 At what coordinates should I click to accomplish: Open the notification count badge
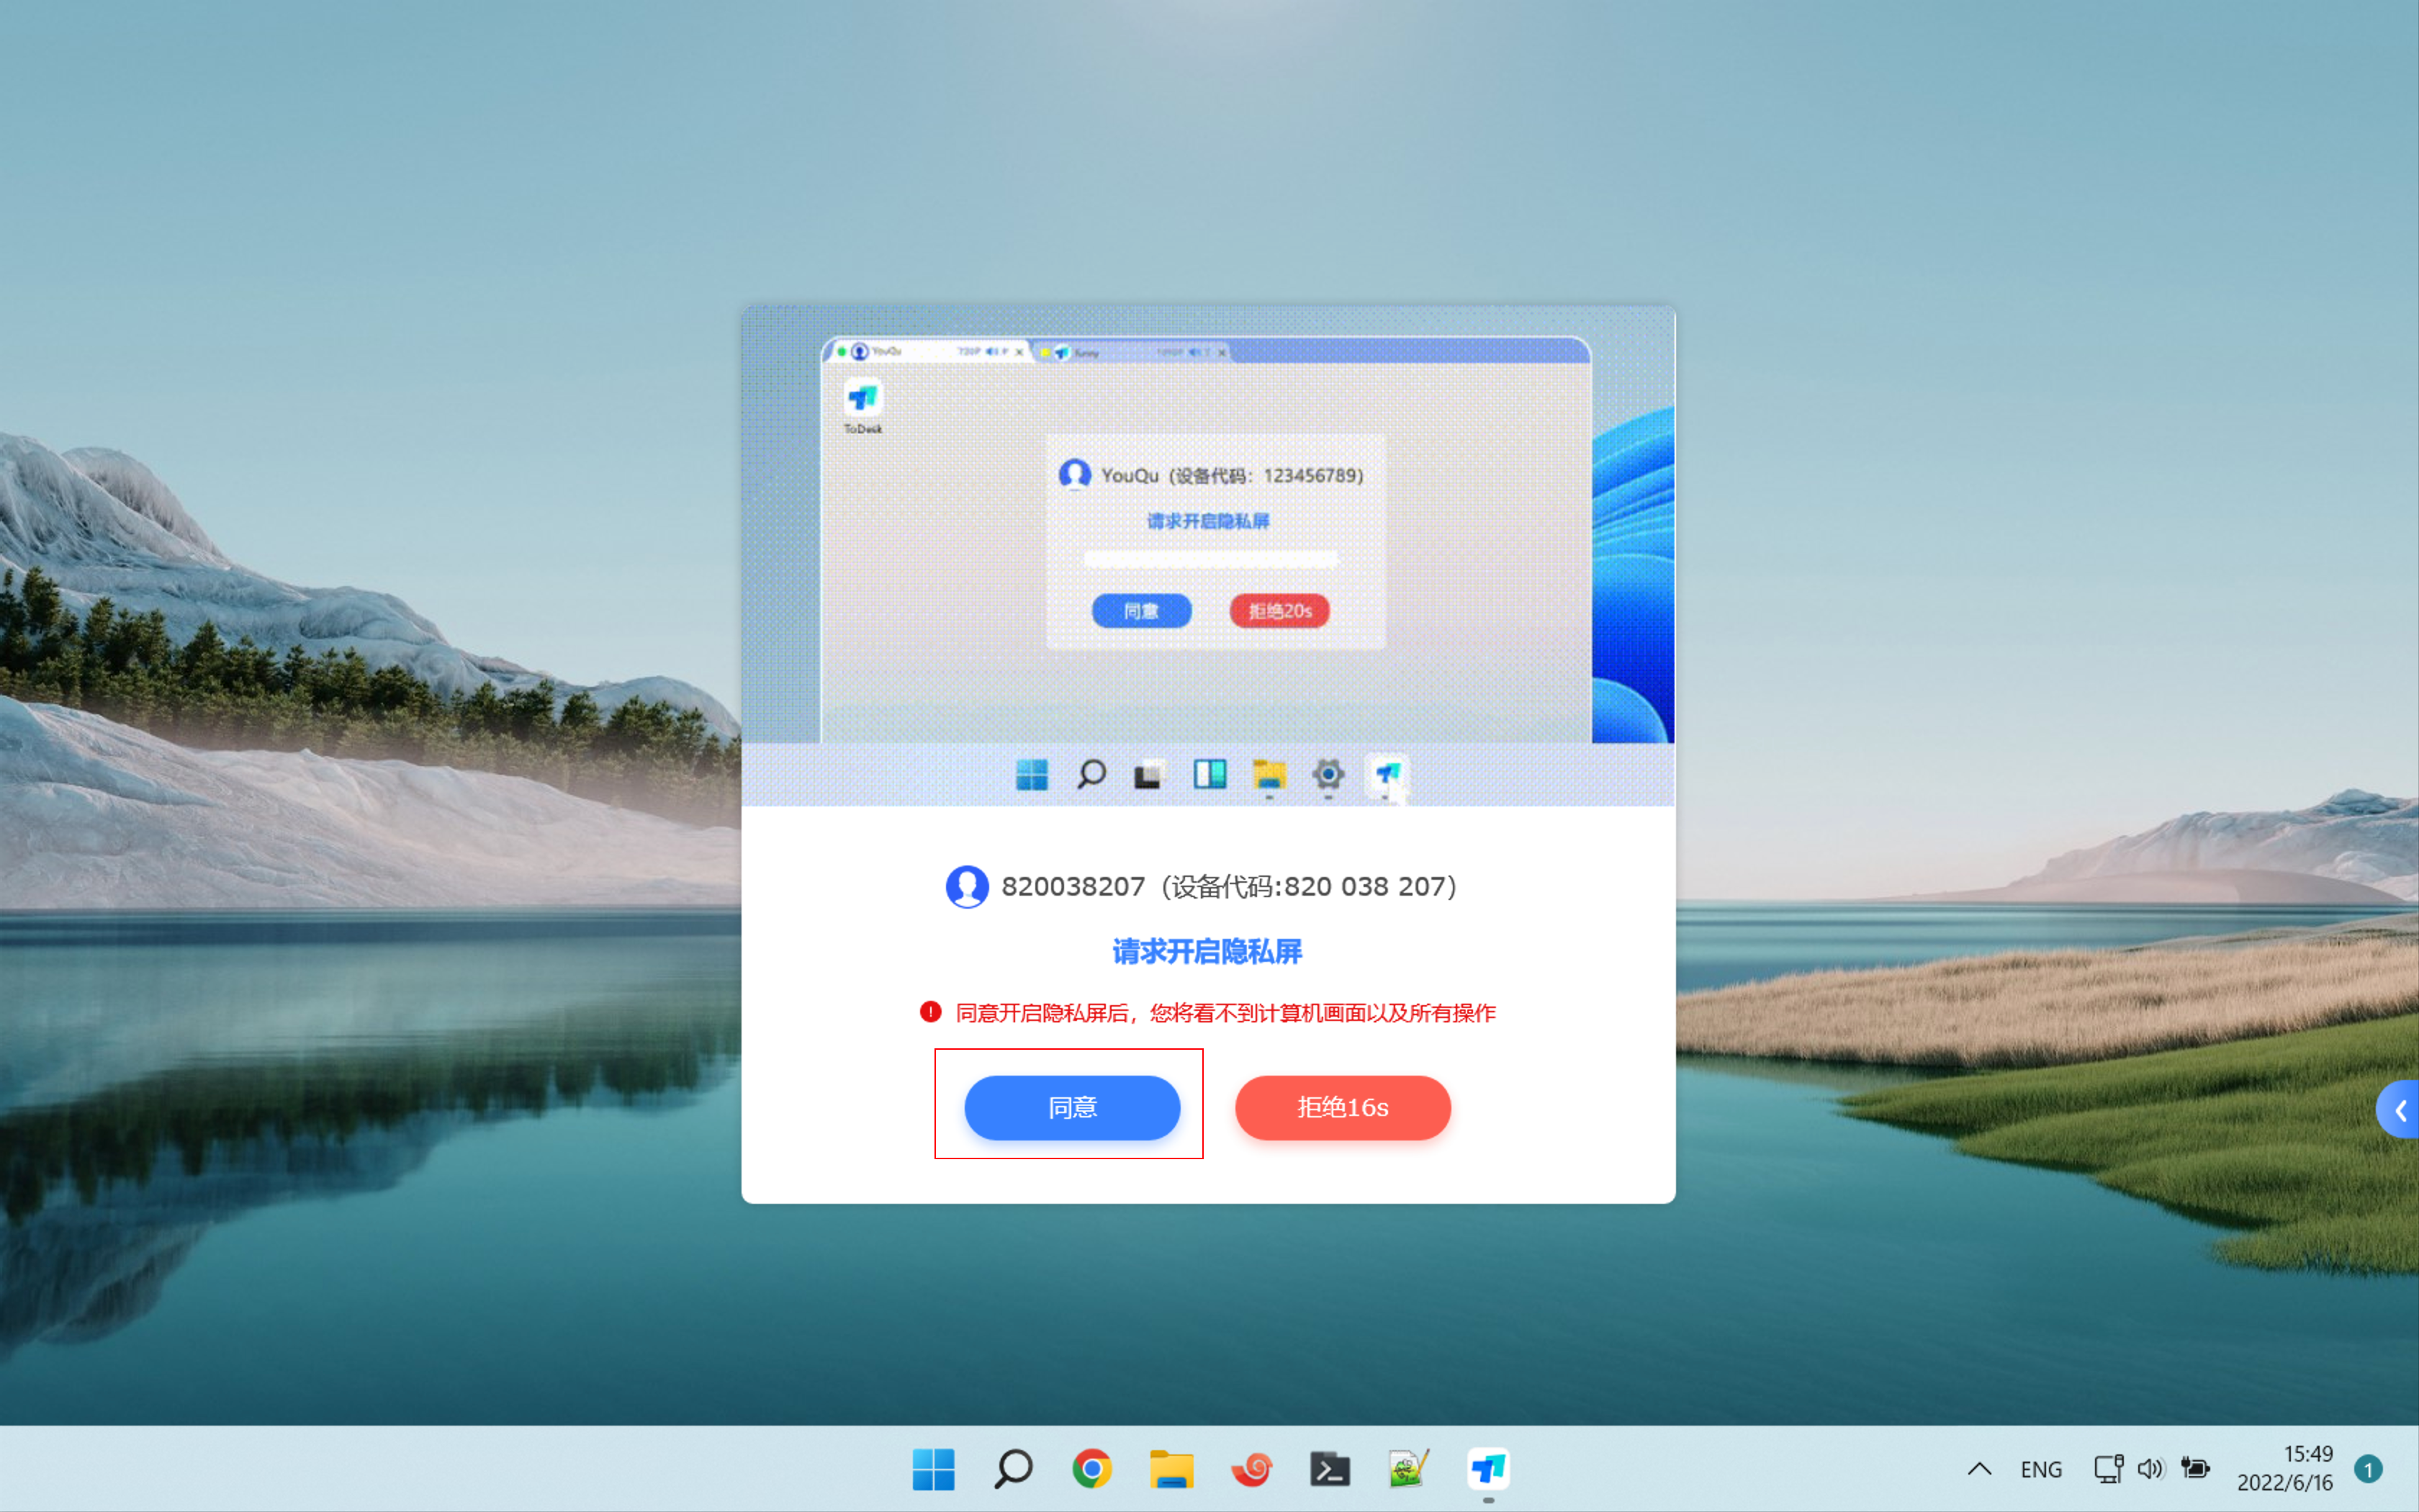tap(2368, 1469)
